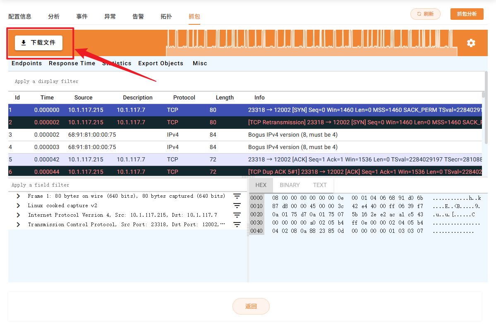Click filter icon beside Frame 1 row

(237, 196)
